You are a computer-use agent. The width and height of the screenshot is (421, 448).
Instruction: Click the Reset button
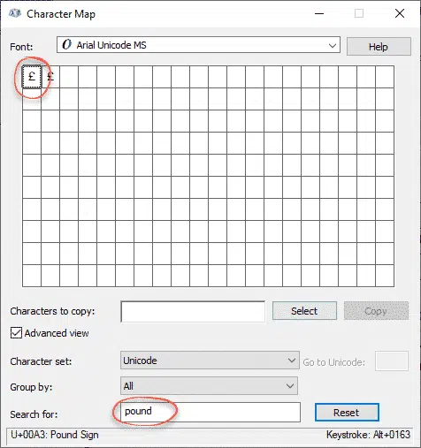(x=347, y=413)
